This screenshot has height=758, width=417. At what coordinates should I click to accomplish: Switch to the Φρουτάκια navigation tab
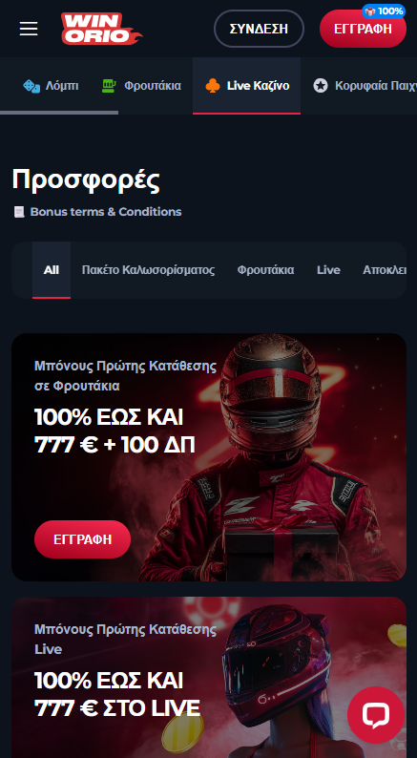141,86
